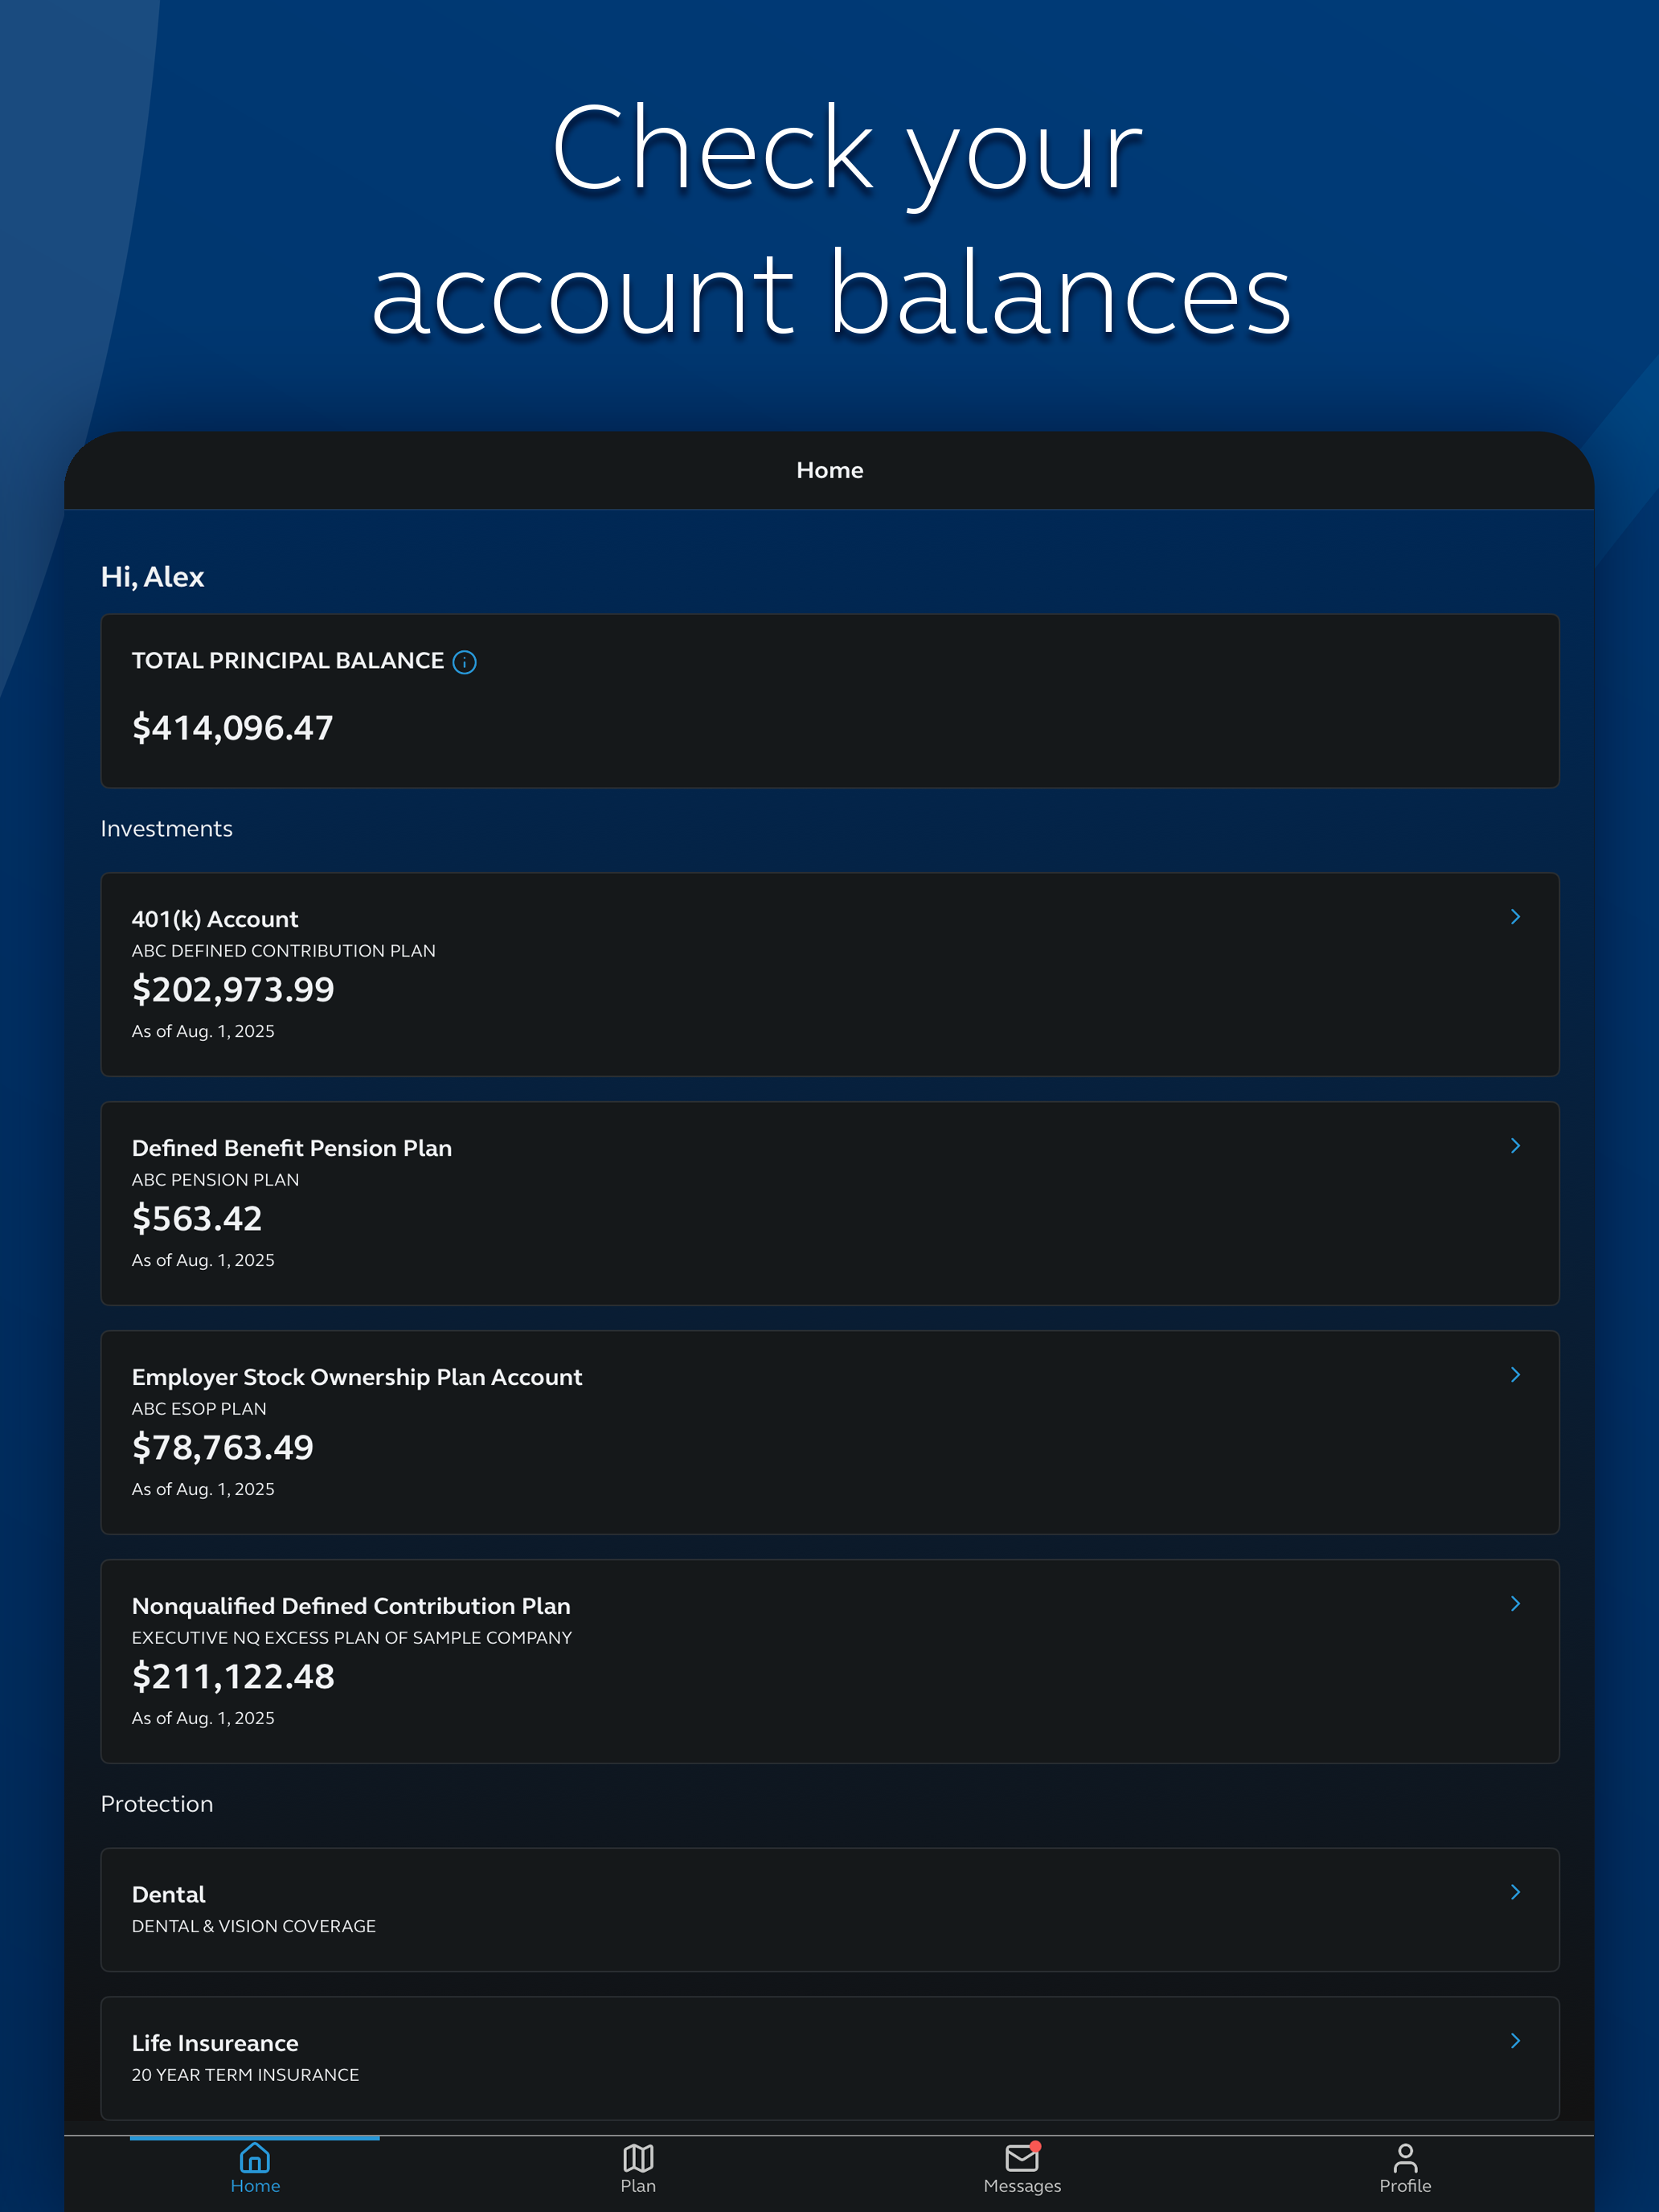
Task: Select the ESOP plan As of date
Action: (x=203, y=1489)
